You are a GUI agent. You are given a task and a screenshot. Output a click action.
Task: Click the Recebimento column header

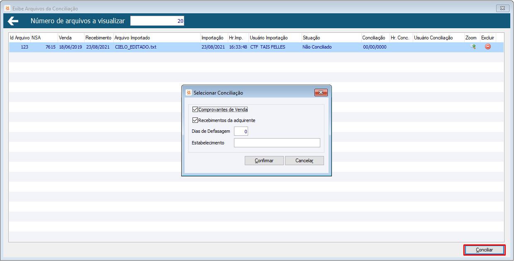click(99, 38)
